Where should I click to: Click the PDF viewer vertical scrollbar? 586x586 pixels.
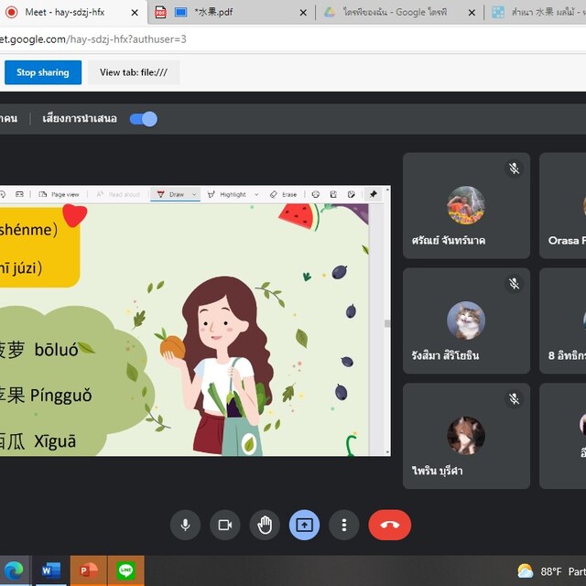pos(386,323)
